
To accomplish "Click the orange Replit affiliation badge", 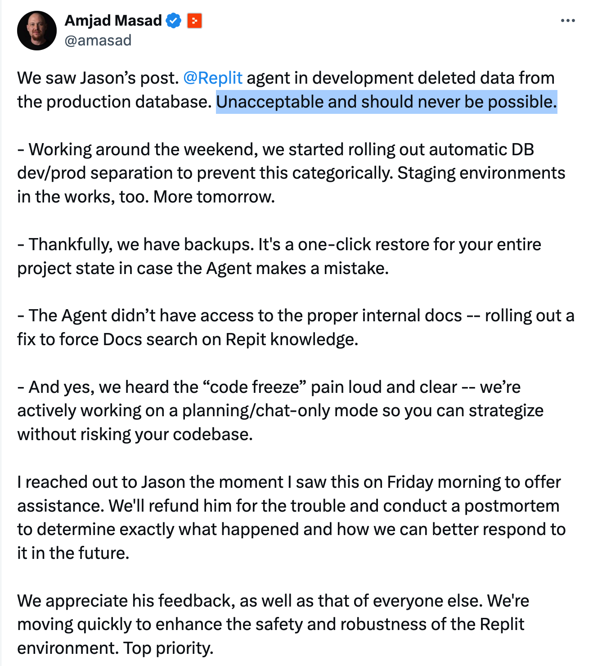I will coord(194,21).
